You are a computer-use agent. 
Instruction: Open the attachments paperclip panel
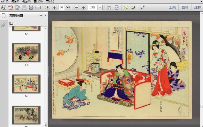pos(3,25)
